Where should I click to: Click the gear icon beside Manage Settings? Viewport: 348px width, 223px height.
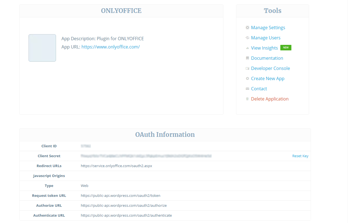coord(247,28)
